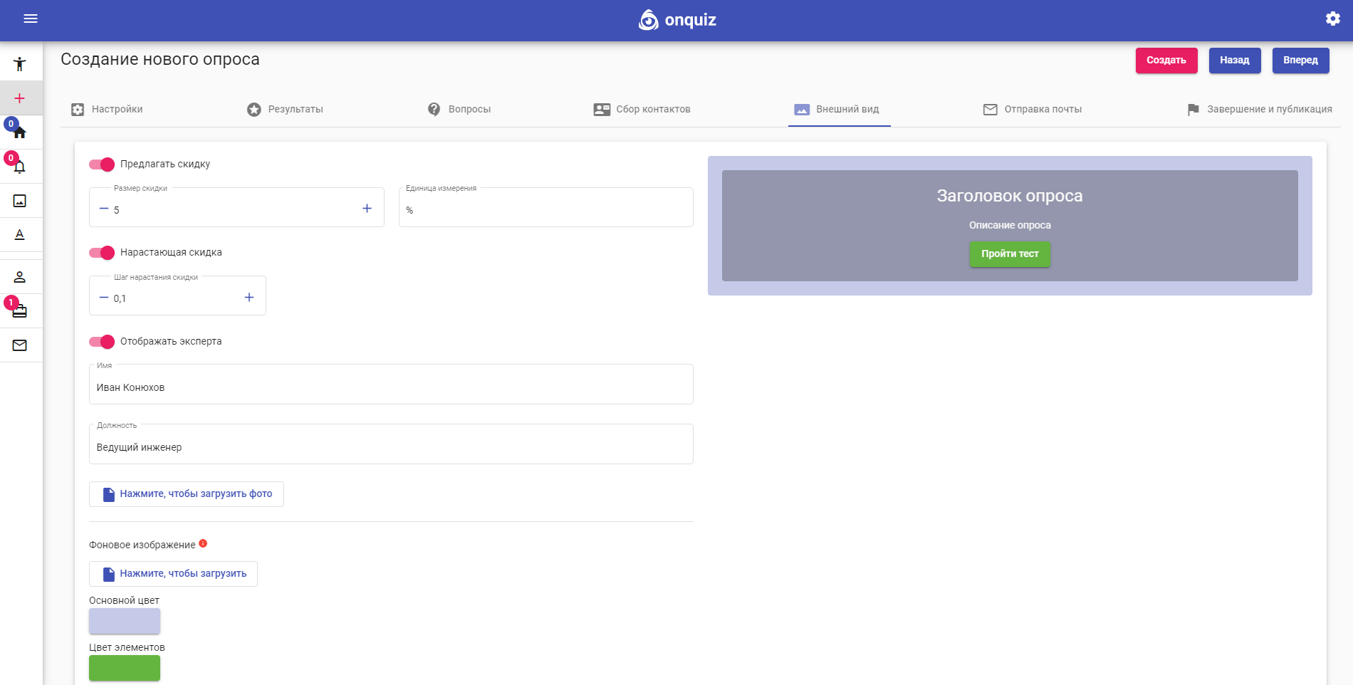Open the settings gear in the header
This screenshot has width=1353, height=685.
coord(1332,19)
